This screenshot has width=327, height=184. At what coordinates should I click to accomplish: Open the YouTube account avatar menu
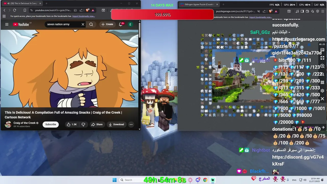point(130,24)
